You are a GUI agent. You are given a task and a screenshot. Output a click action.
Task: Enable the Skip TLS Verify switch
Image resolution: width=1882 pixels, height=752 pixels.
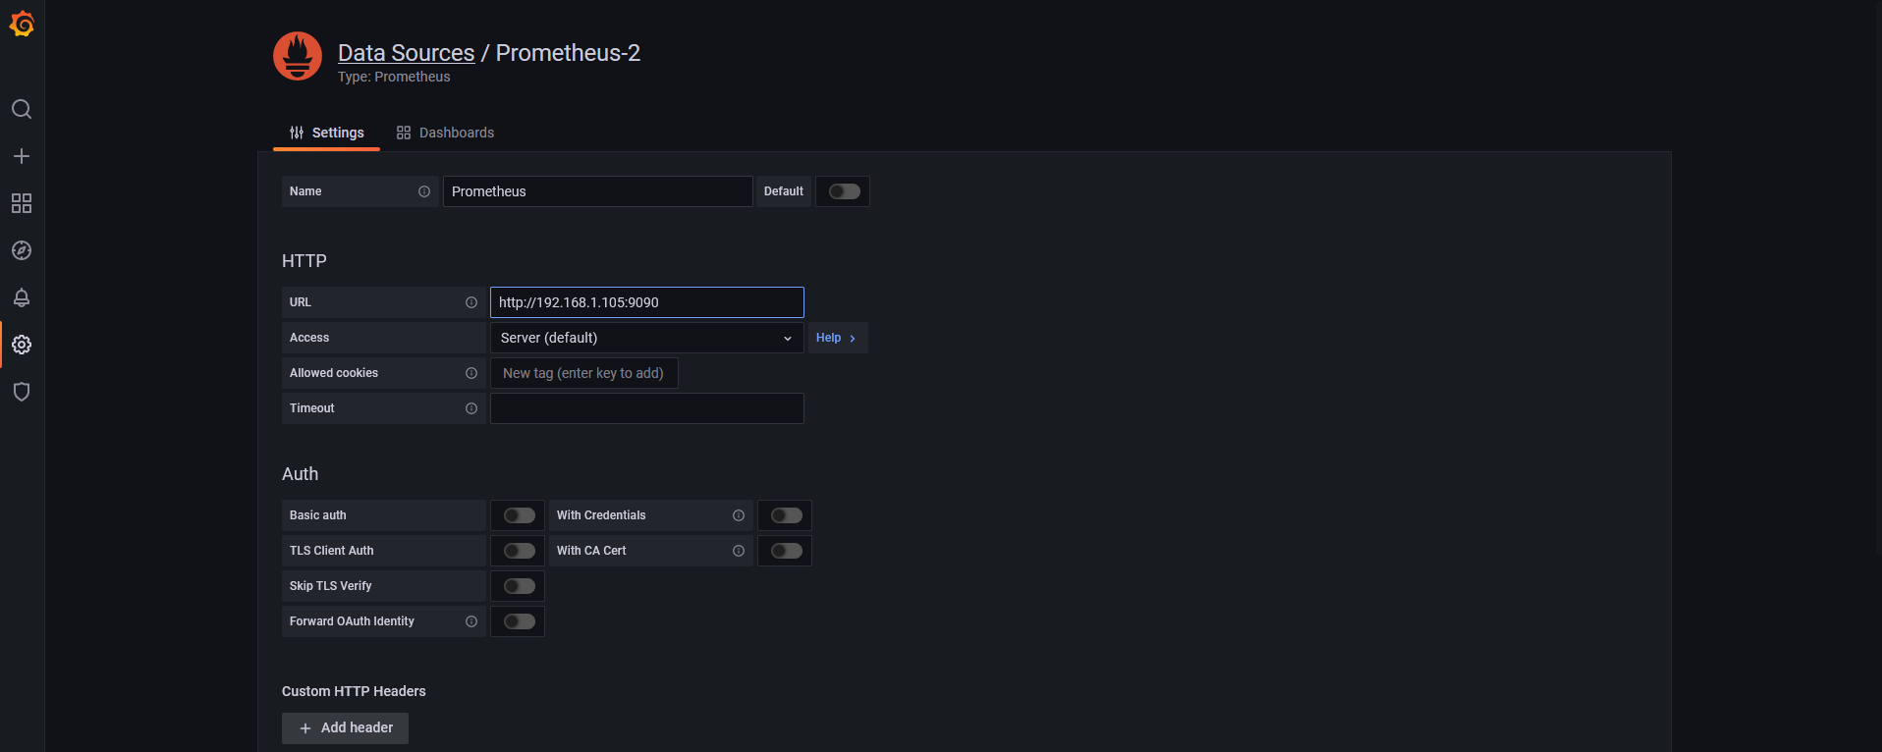click(x=520, y=586)
